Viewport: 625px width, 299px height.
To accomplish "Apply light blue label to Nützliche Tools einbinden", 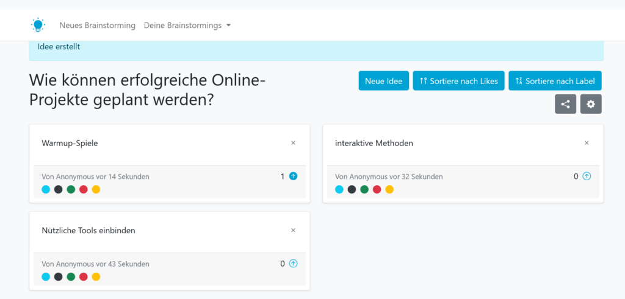I will 46,276.
